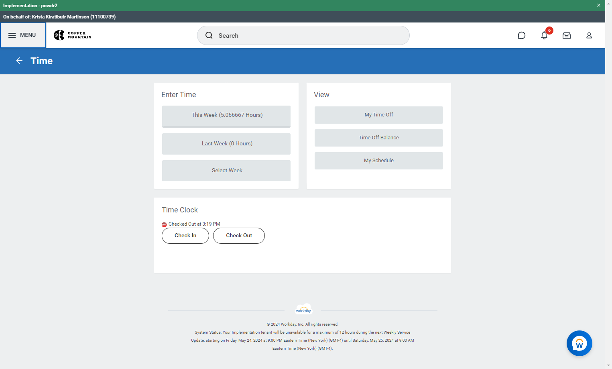This screenshot has width=612, height=369.
Task: Click the Copper Mountain logo
Action: pos(73,35)
